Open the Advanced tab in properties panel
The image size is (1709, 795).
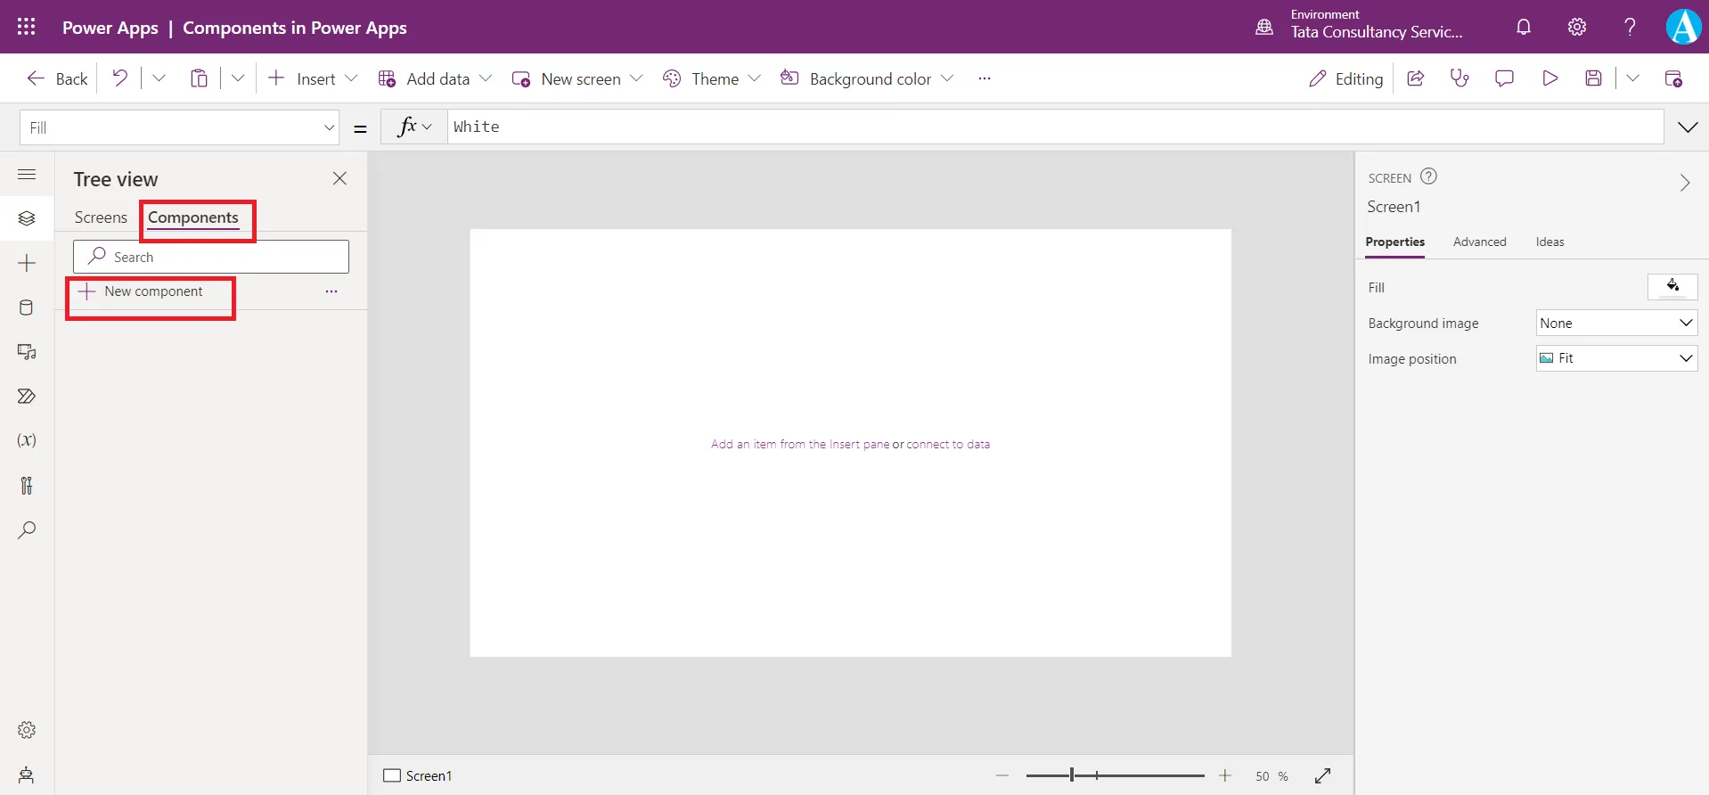click(1479, 242)
